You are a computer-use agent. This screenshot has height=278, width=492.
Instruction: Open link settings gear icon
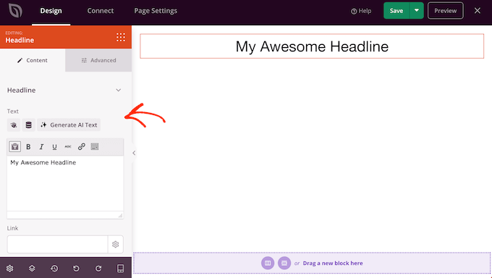tap(116, 245)
